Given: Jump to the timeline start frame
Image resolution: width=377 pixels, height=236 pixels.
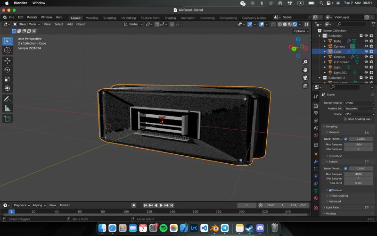Looking at the screenshot, I should 145,205.
